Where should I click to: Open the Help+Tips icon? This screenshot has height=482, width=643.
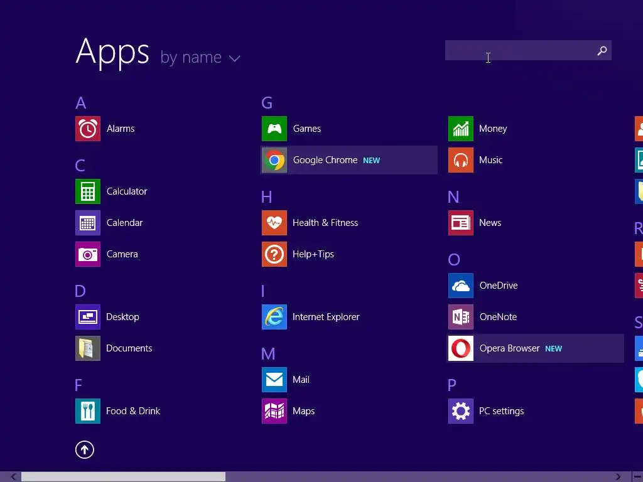[x=274, y=254]
